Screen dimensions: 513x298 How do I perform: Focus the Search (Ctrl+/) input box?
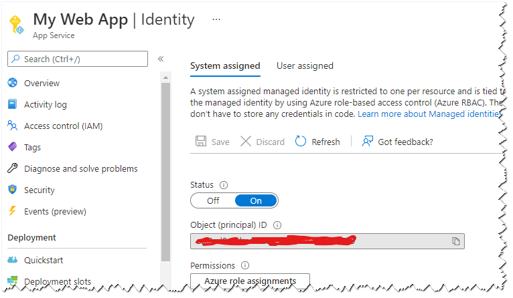click(78, 59)
